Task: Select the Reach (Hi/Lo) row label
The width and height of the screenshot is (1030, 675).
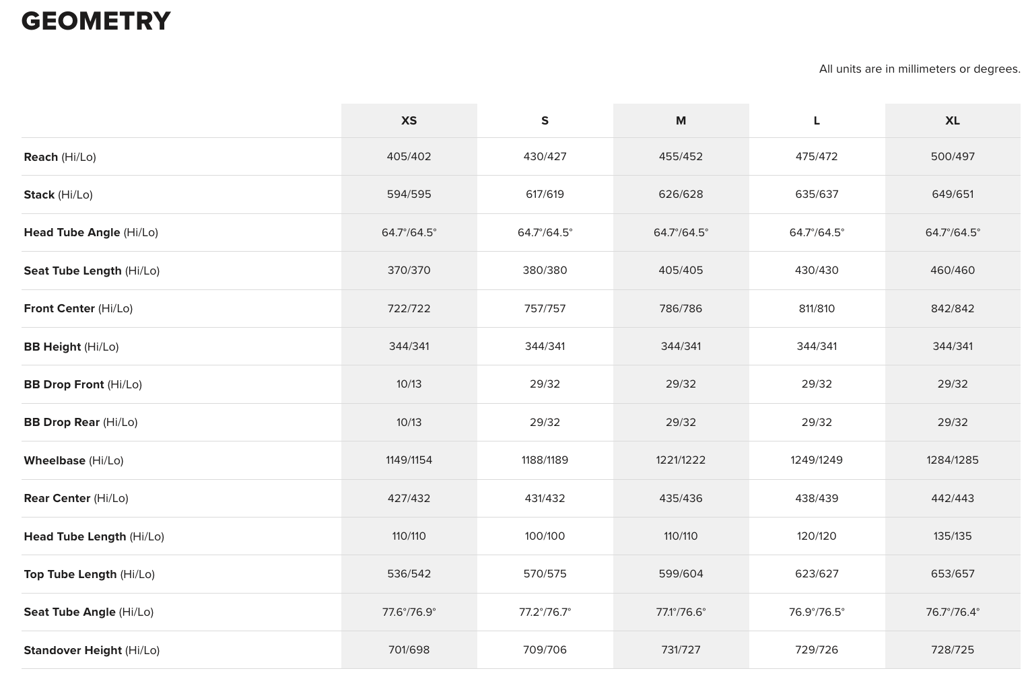Action: [60, 157]
